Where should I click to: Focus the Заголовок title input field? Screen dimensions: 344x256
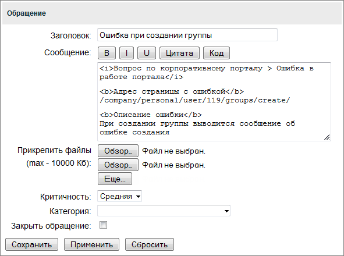click(x=187, y=35)
